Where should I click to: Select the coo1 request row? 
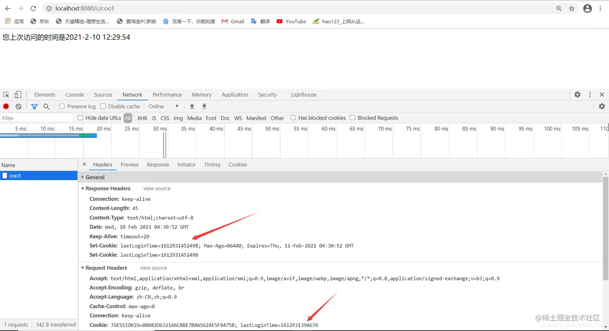39,176
